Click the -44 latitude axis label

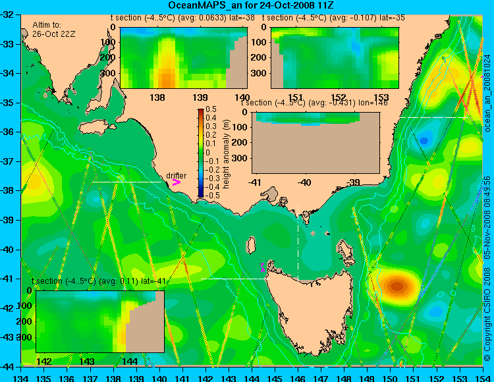(7, 367)
